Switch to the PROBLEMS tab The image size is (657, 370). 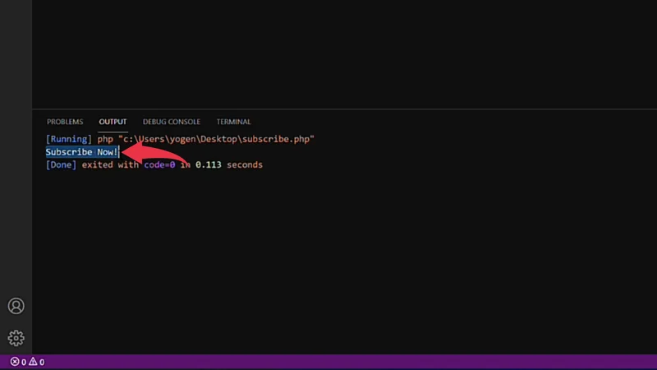[65, 122]
